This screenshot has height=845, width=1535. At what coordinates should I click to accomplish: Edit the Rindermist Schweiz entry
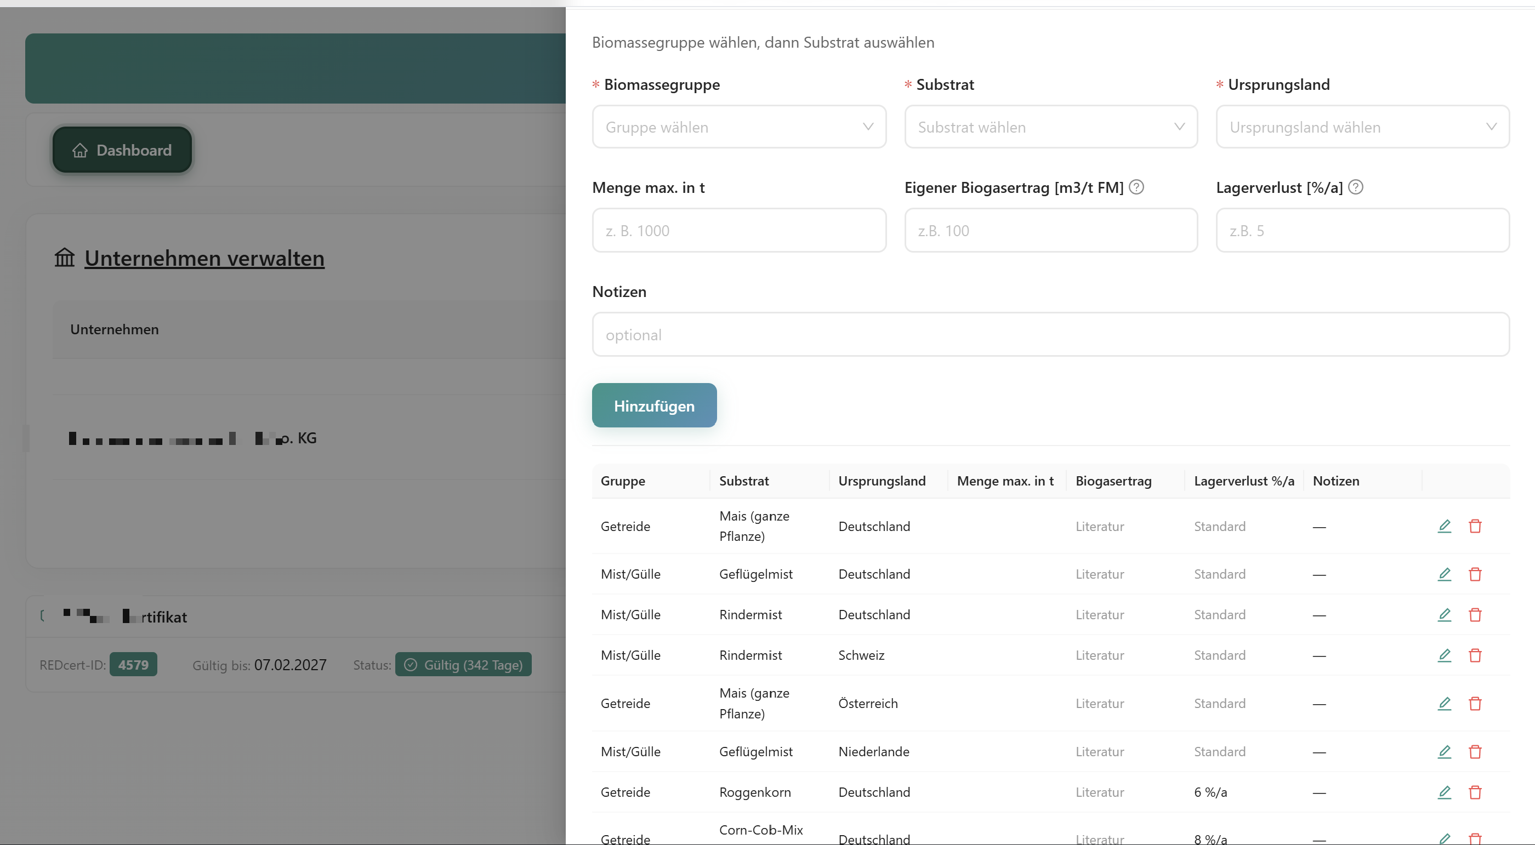click(1444, 655)
